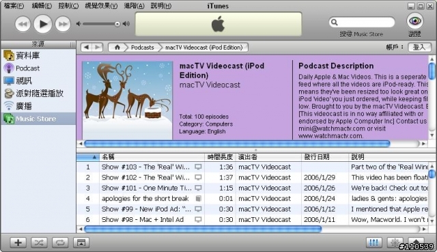Viewport: 437px width, 252px height.
Task: Click the high-volume speaker icon
Action: pyautogui.click(x=126, y=24)
